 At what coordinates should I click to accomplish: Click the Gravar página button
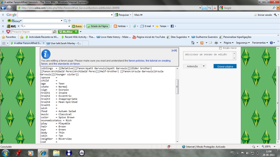[x=225, y=66]
